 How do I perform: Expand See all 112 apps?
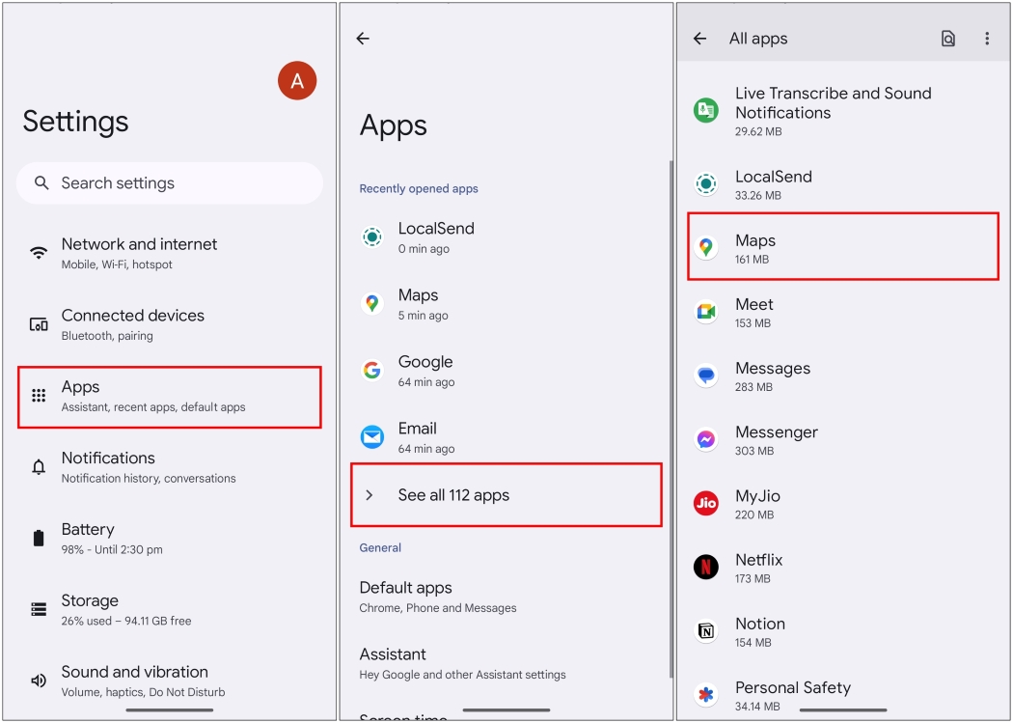point(506,494)
